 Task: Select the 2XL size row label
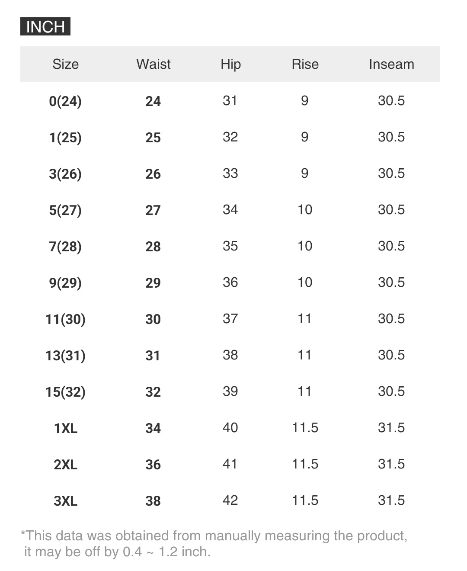click(65, 465)
